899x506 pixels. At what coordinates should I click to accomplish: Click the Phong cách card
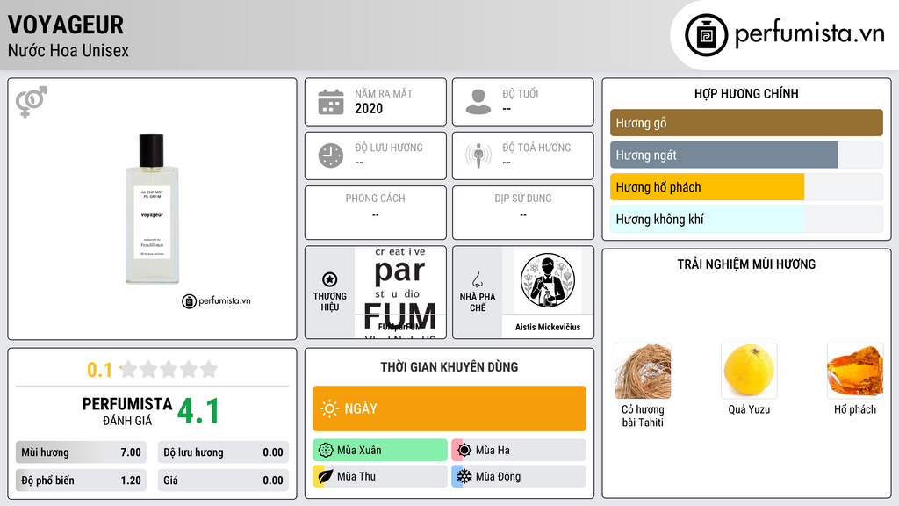pos(376,213)
